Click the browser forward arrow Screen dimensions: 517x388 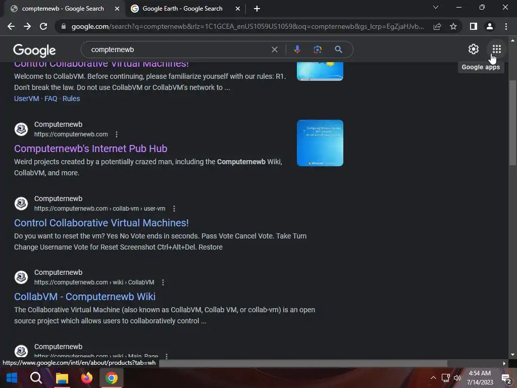27,26
